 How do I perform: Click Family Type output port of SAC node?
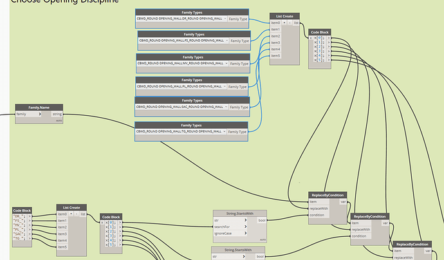tap(239, 107)
